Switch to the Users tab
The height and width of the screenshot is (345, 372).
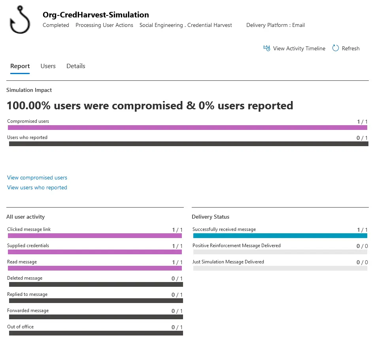click(48, 66)
